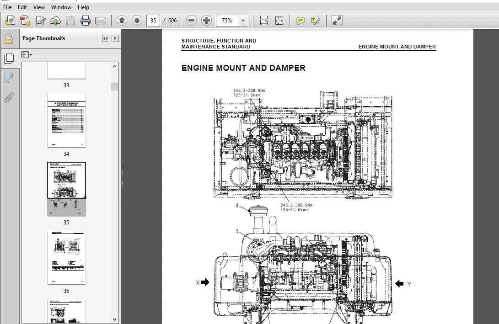Image resolution: width=499 pixels, height=324 pixels.
Task: Open the Help menu
Action: (x=83, y=7)
